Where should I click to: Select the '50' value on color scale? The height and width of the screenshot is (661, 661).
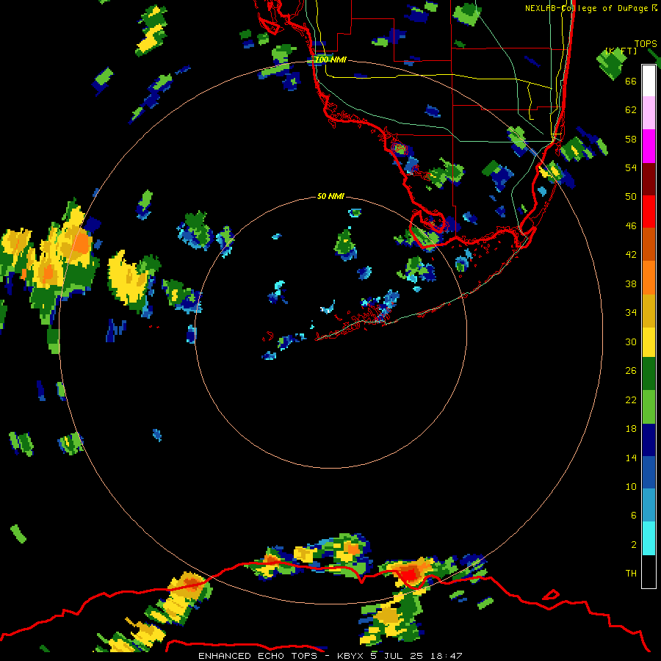coord(631,197)
